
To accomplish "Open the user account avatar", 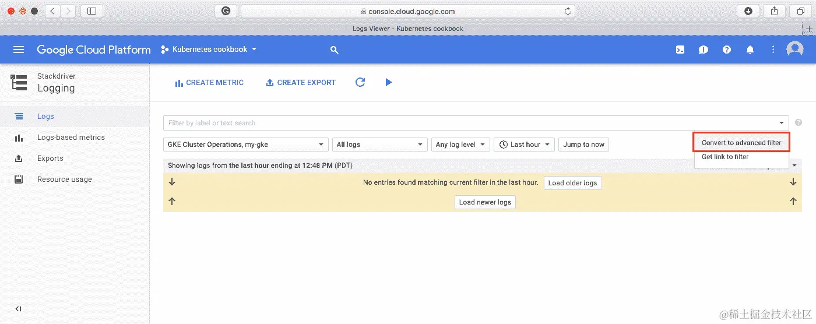I will click(795, 50).
